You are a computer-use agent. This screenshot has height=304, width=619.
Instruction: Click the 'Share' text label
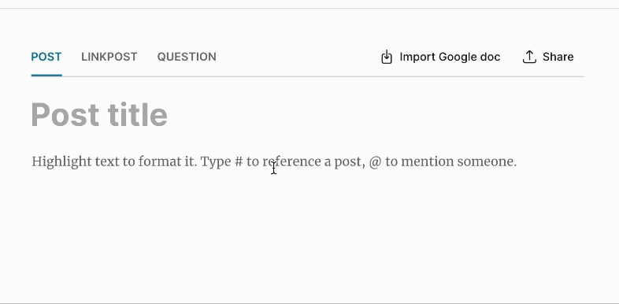click(558, 57)
